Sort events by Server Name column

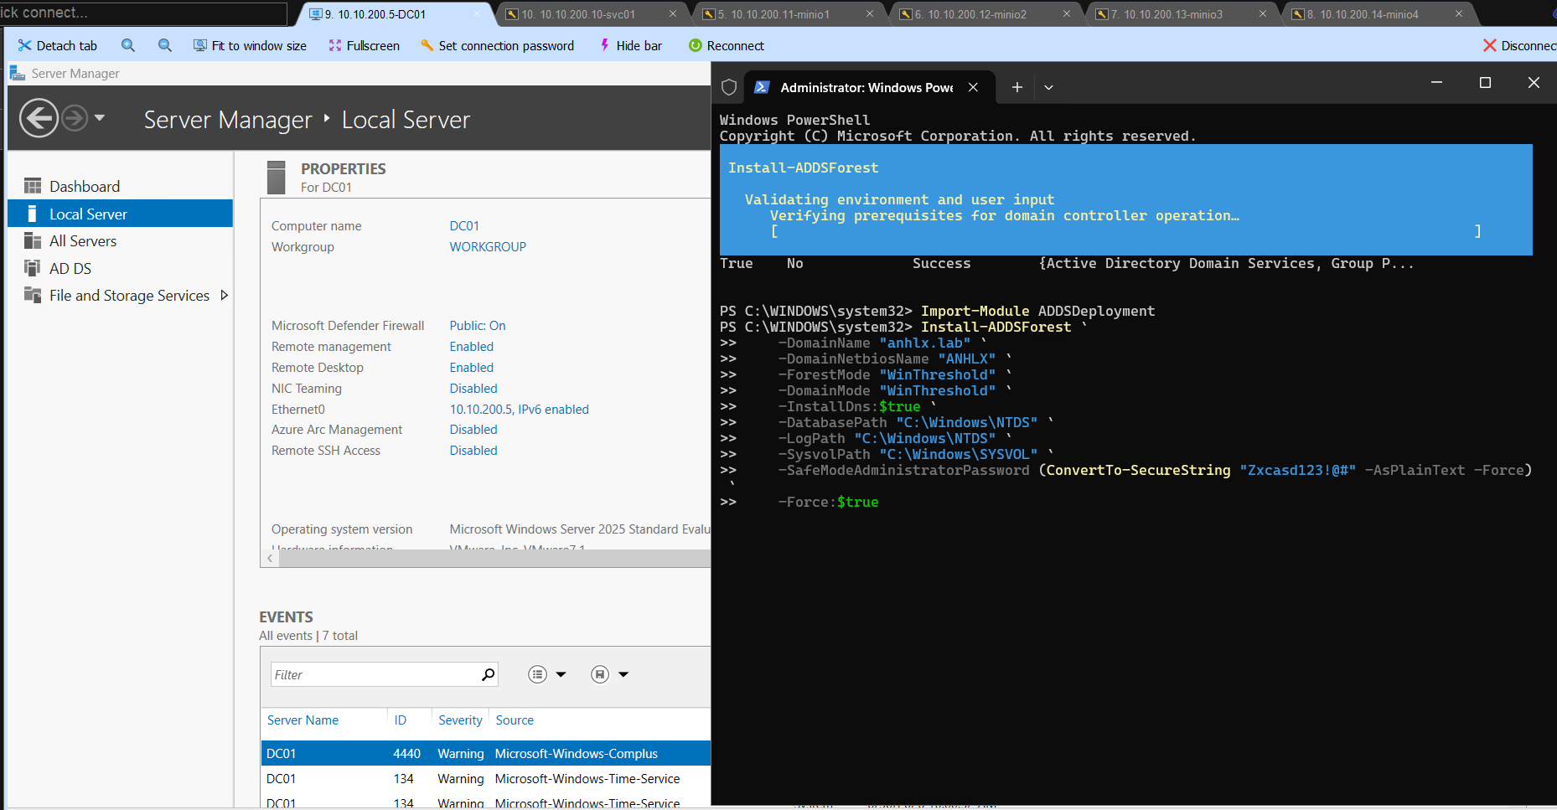(303, 720)
